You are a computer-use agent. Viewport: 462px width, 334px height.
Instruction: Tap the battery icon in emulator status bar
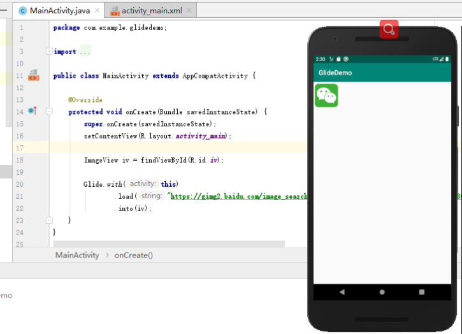coord(447,59)
